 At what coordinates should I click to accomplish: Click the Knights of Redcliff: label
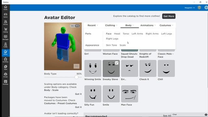point(145,55)
